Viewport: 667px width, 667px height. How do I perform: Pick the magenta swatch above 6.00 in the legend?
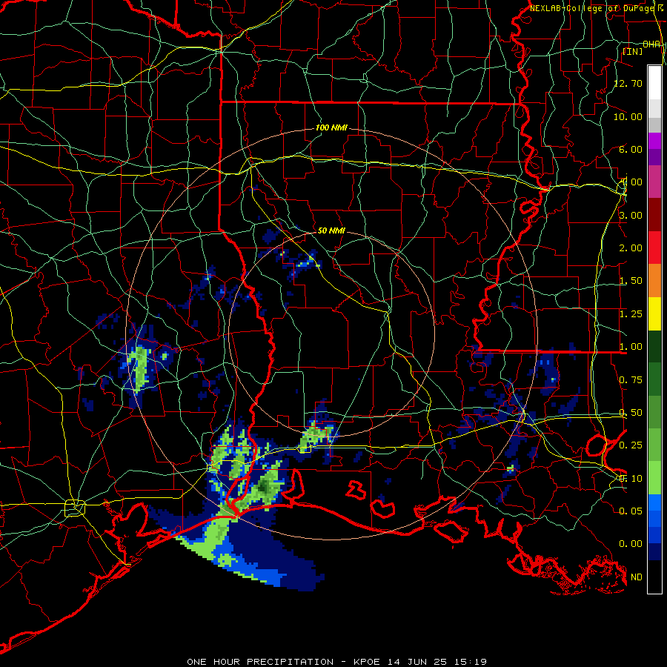(x=654, y=140)
